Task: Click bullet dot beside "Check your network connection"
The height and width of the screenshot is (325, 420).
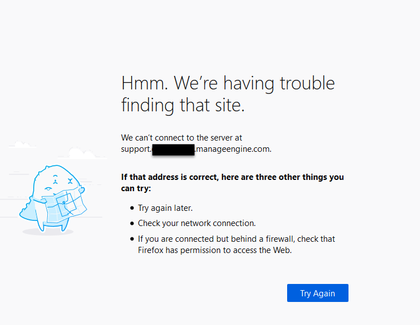Action: point(132,223)
